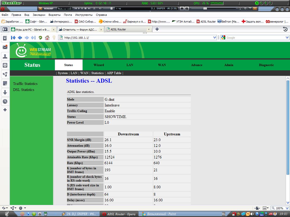Click the Reload page icon

tap(40, 38)
